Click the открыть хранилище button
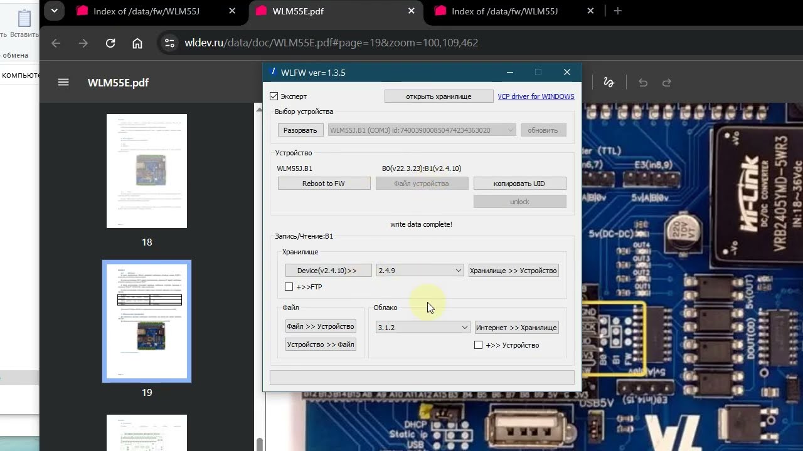 439,96
